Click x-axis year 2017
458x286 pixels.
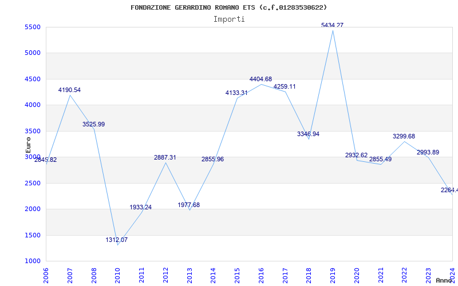pyautogui.click(x=285, y=275)
